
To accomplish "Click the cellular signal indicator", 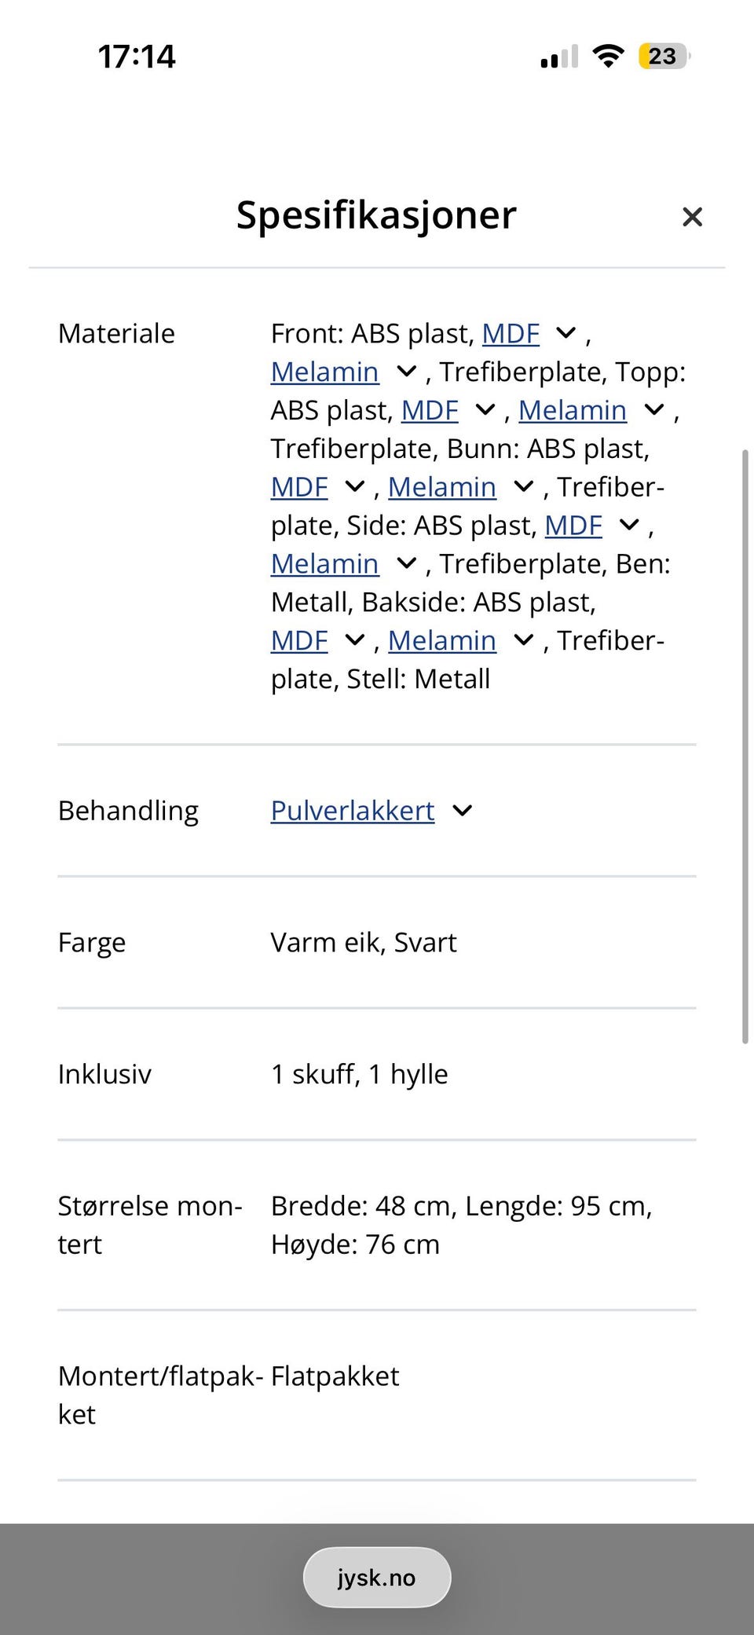I will click(558, 55).
